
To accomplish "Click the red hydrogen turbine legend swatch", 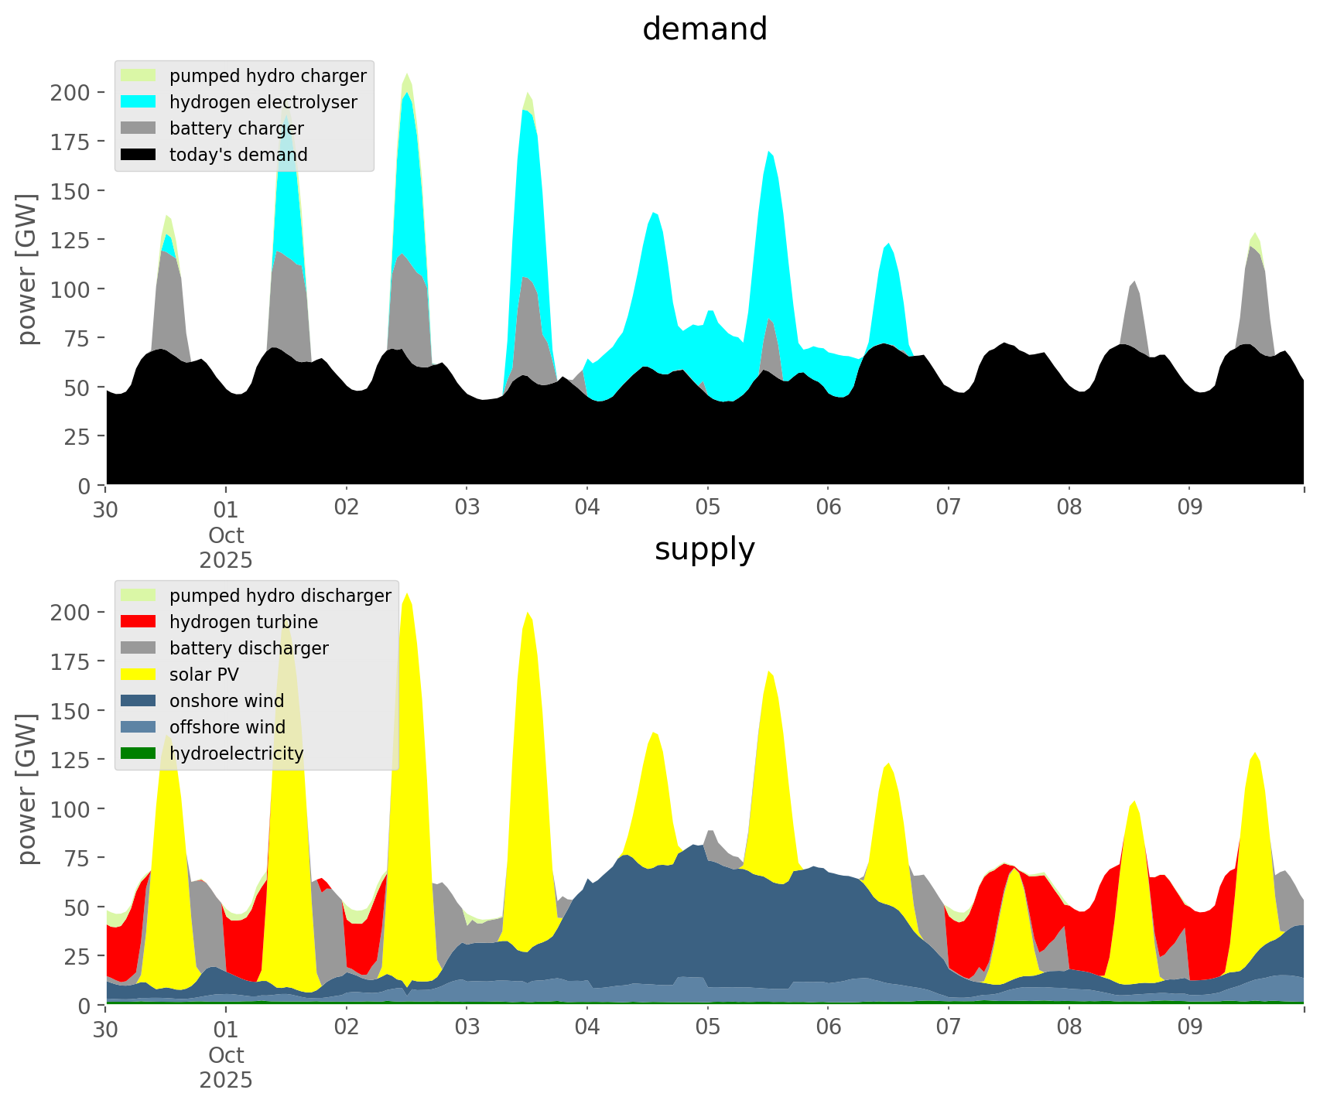I will (x=138, y=622).
